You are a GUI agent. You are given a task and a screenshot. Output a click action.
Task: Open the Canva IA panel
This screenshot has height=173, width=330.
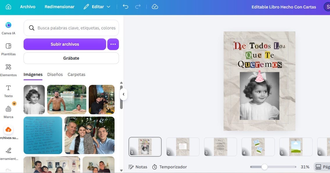pos(8,28)
